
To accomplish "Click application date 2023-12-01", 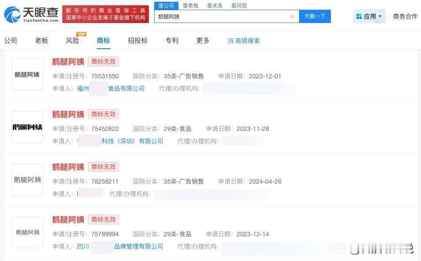I will pos(265,77).
